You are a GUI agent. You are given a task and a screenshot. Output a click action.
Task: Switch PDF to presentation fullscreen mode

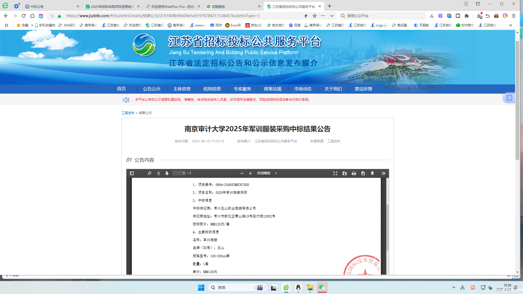tap(335, 173)
